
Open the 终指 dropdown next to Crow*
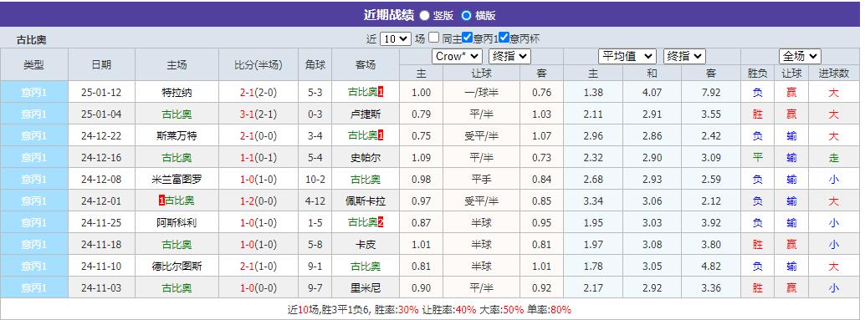click(x=509, y=56)
